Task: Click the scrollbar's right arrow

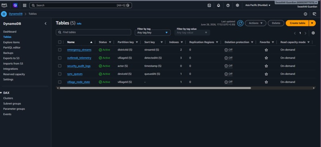Action: click(x=314, y=88)
